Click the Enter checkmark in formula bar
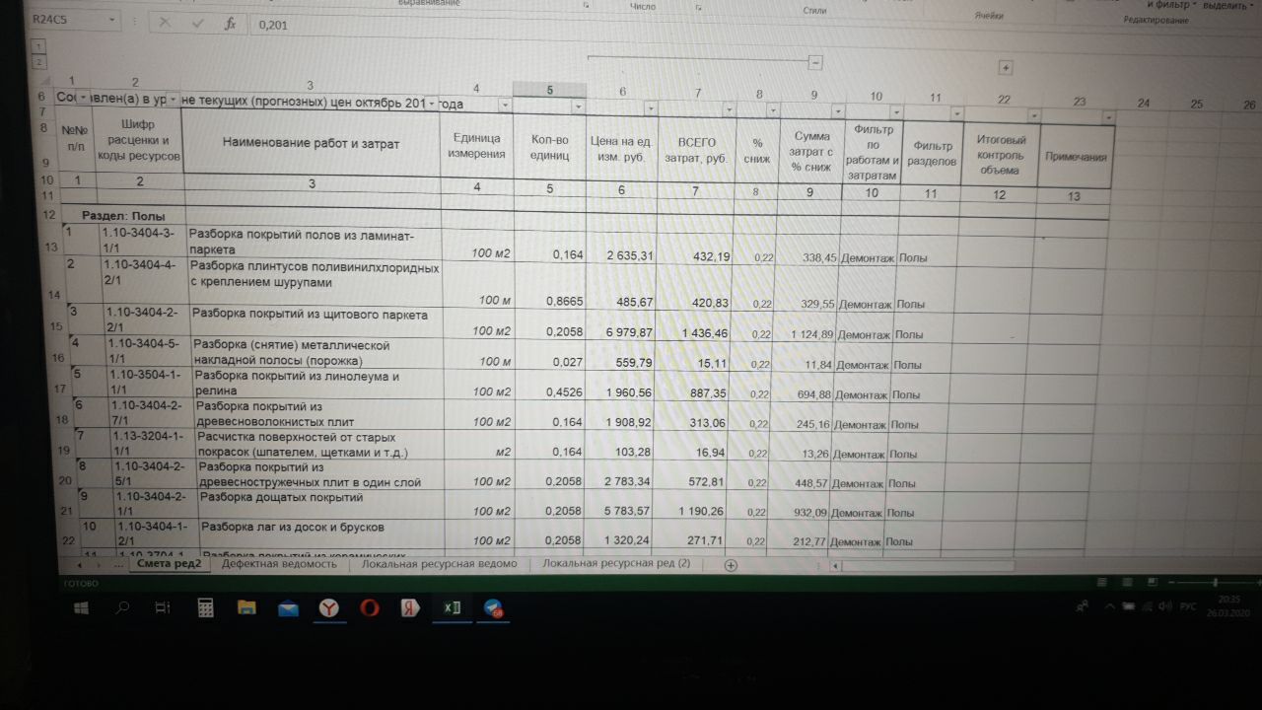This screenshot has width=1262, height=710. (x=196, y=23)
